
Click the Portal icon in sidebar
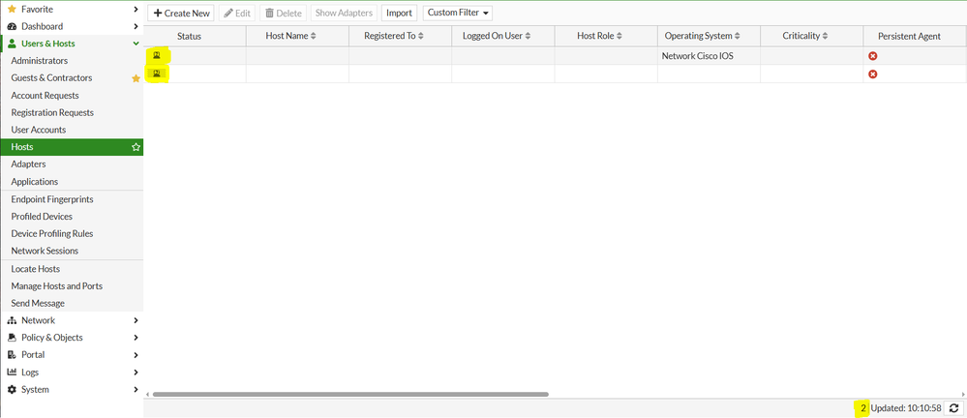[12, 355]
